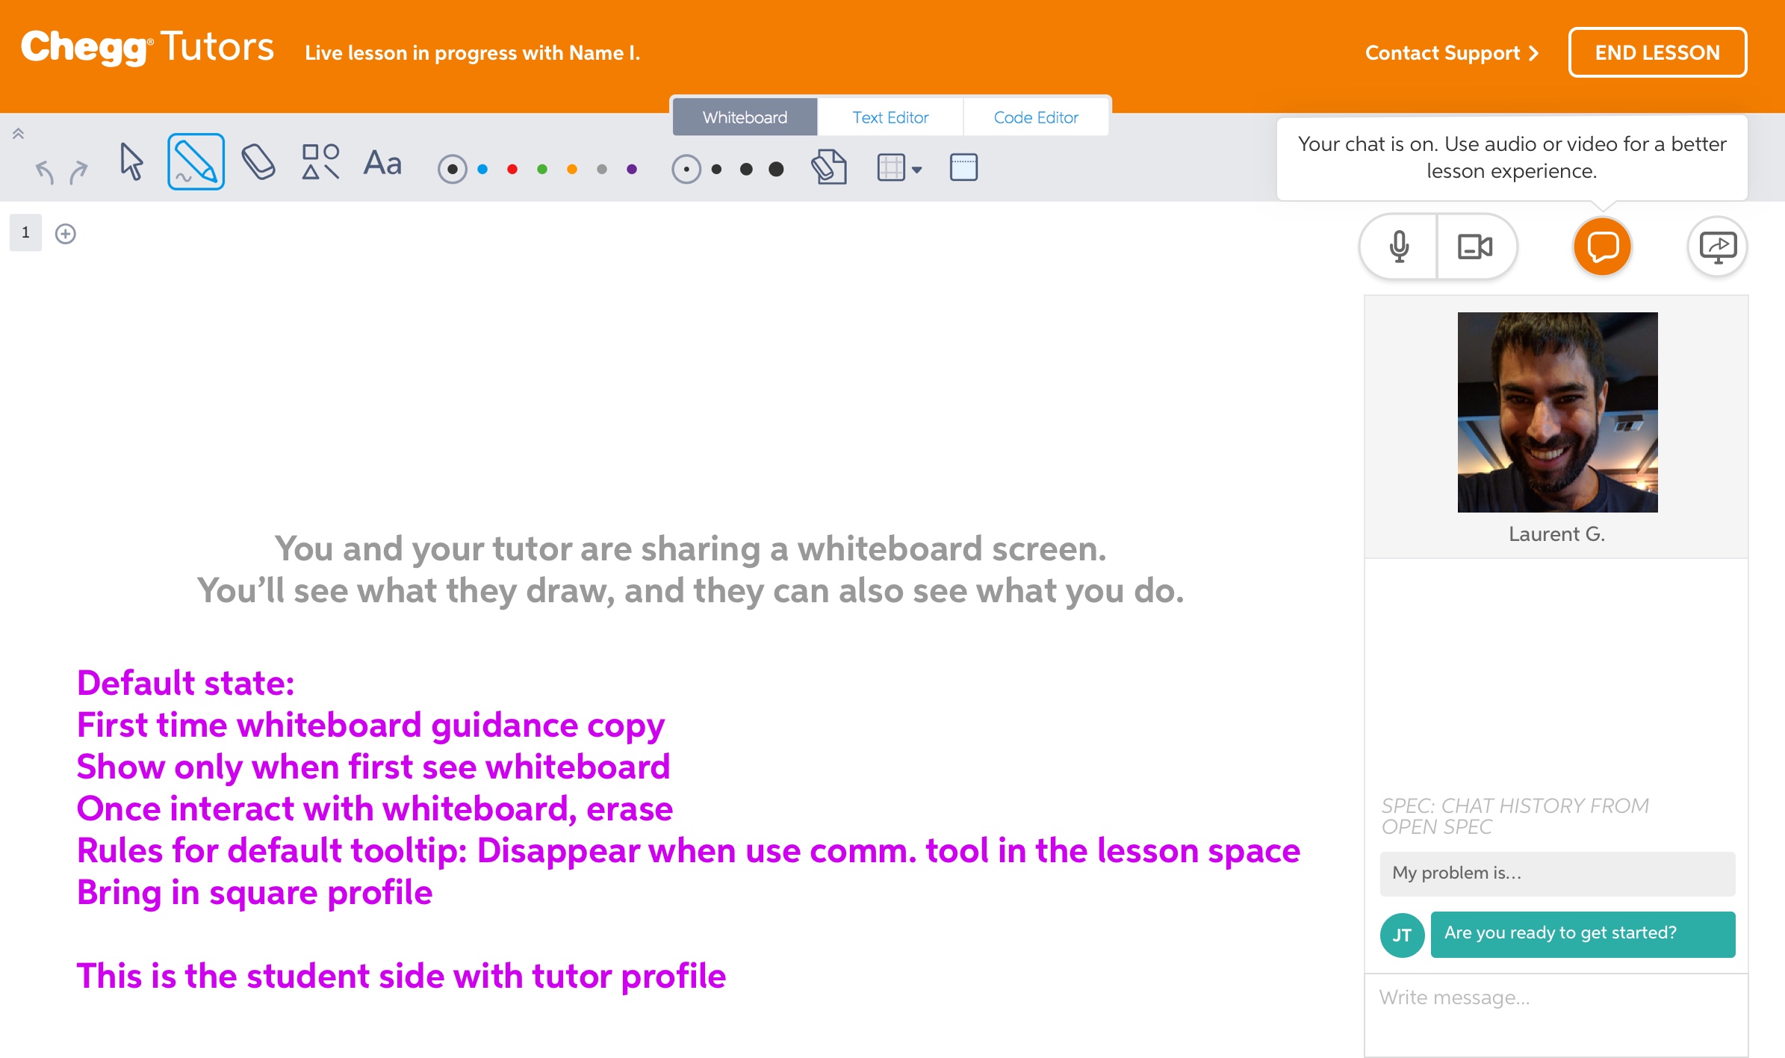Open the shapes tool
The height and width of the screenshot is (1058, 1785).
(320, 161)
